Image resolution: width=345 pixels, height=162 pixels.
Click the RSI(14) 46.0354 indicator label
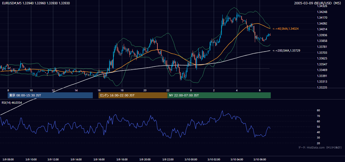tap(12, 103)
